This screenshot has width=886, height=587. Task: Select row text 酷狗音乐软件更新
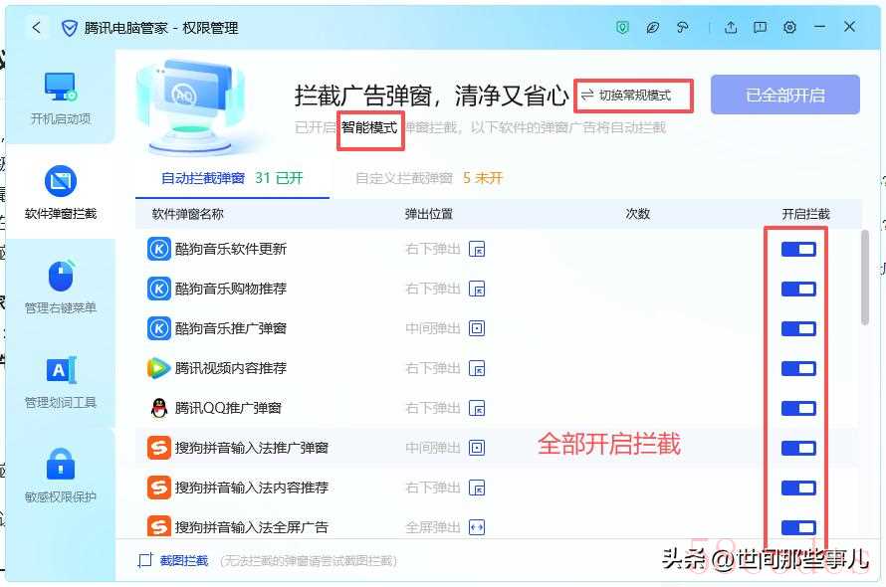click(231, 249)
